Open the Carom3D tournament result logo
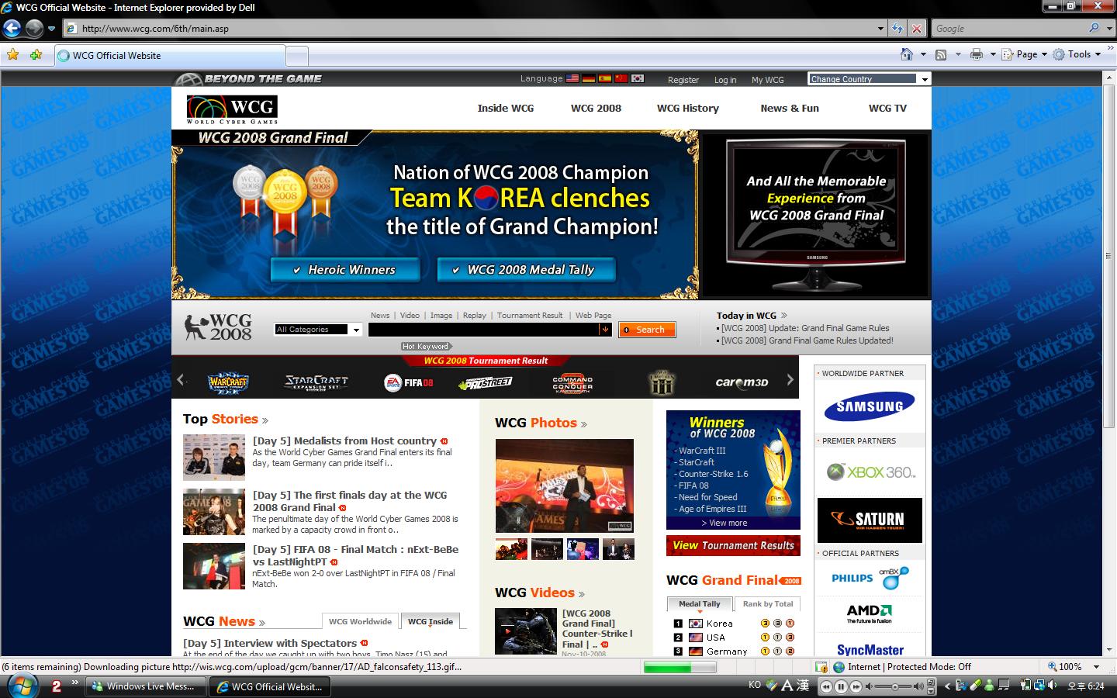 [x=742, y=382]
